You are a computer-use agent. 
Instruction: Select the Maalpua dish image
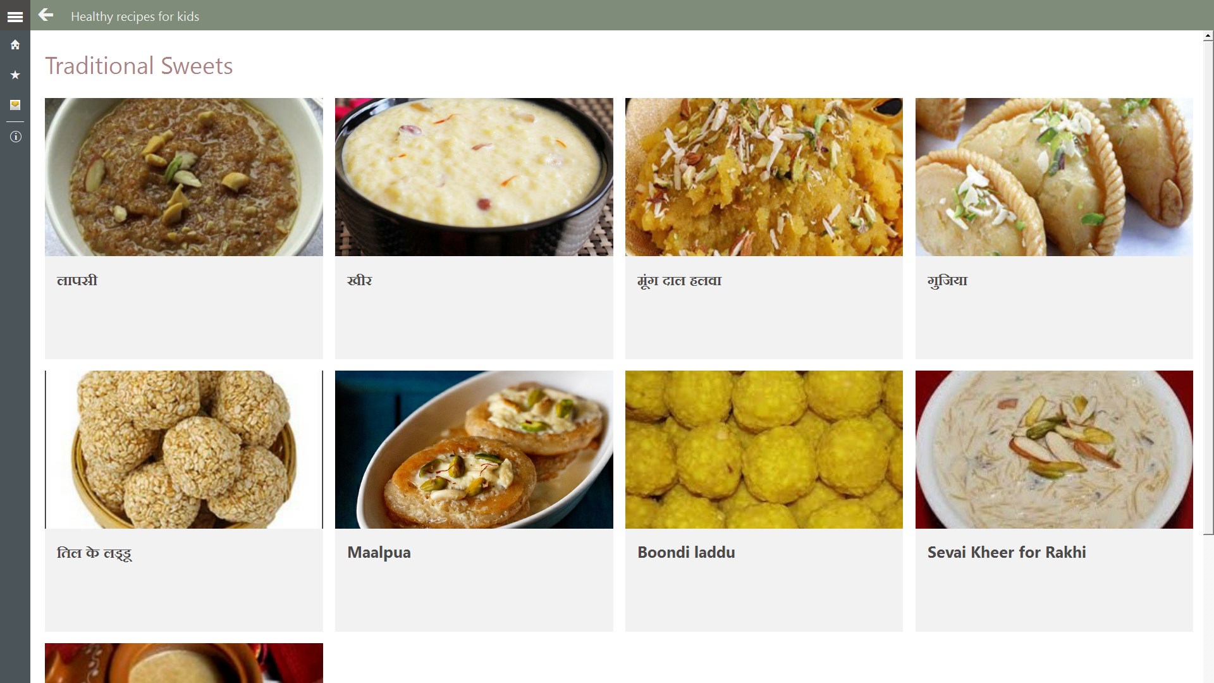(474, 450)
